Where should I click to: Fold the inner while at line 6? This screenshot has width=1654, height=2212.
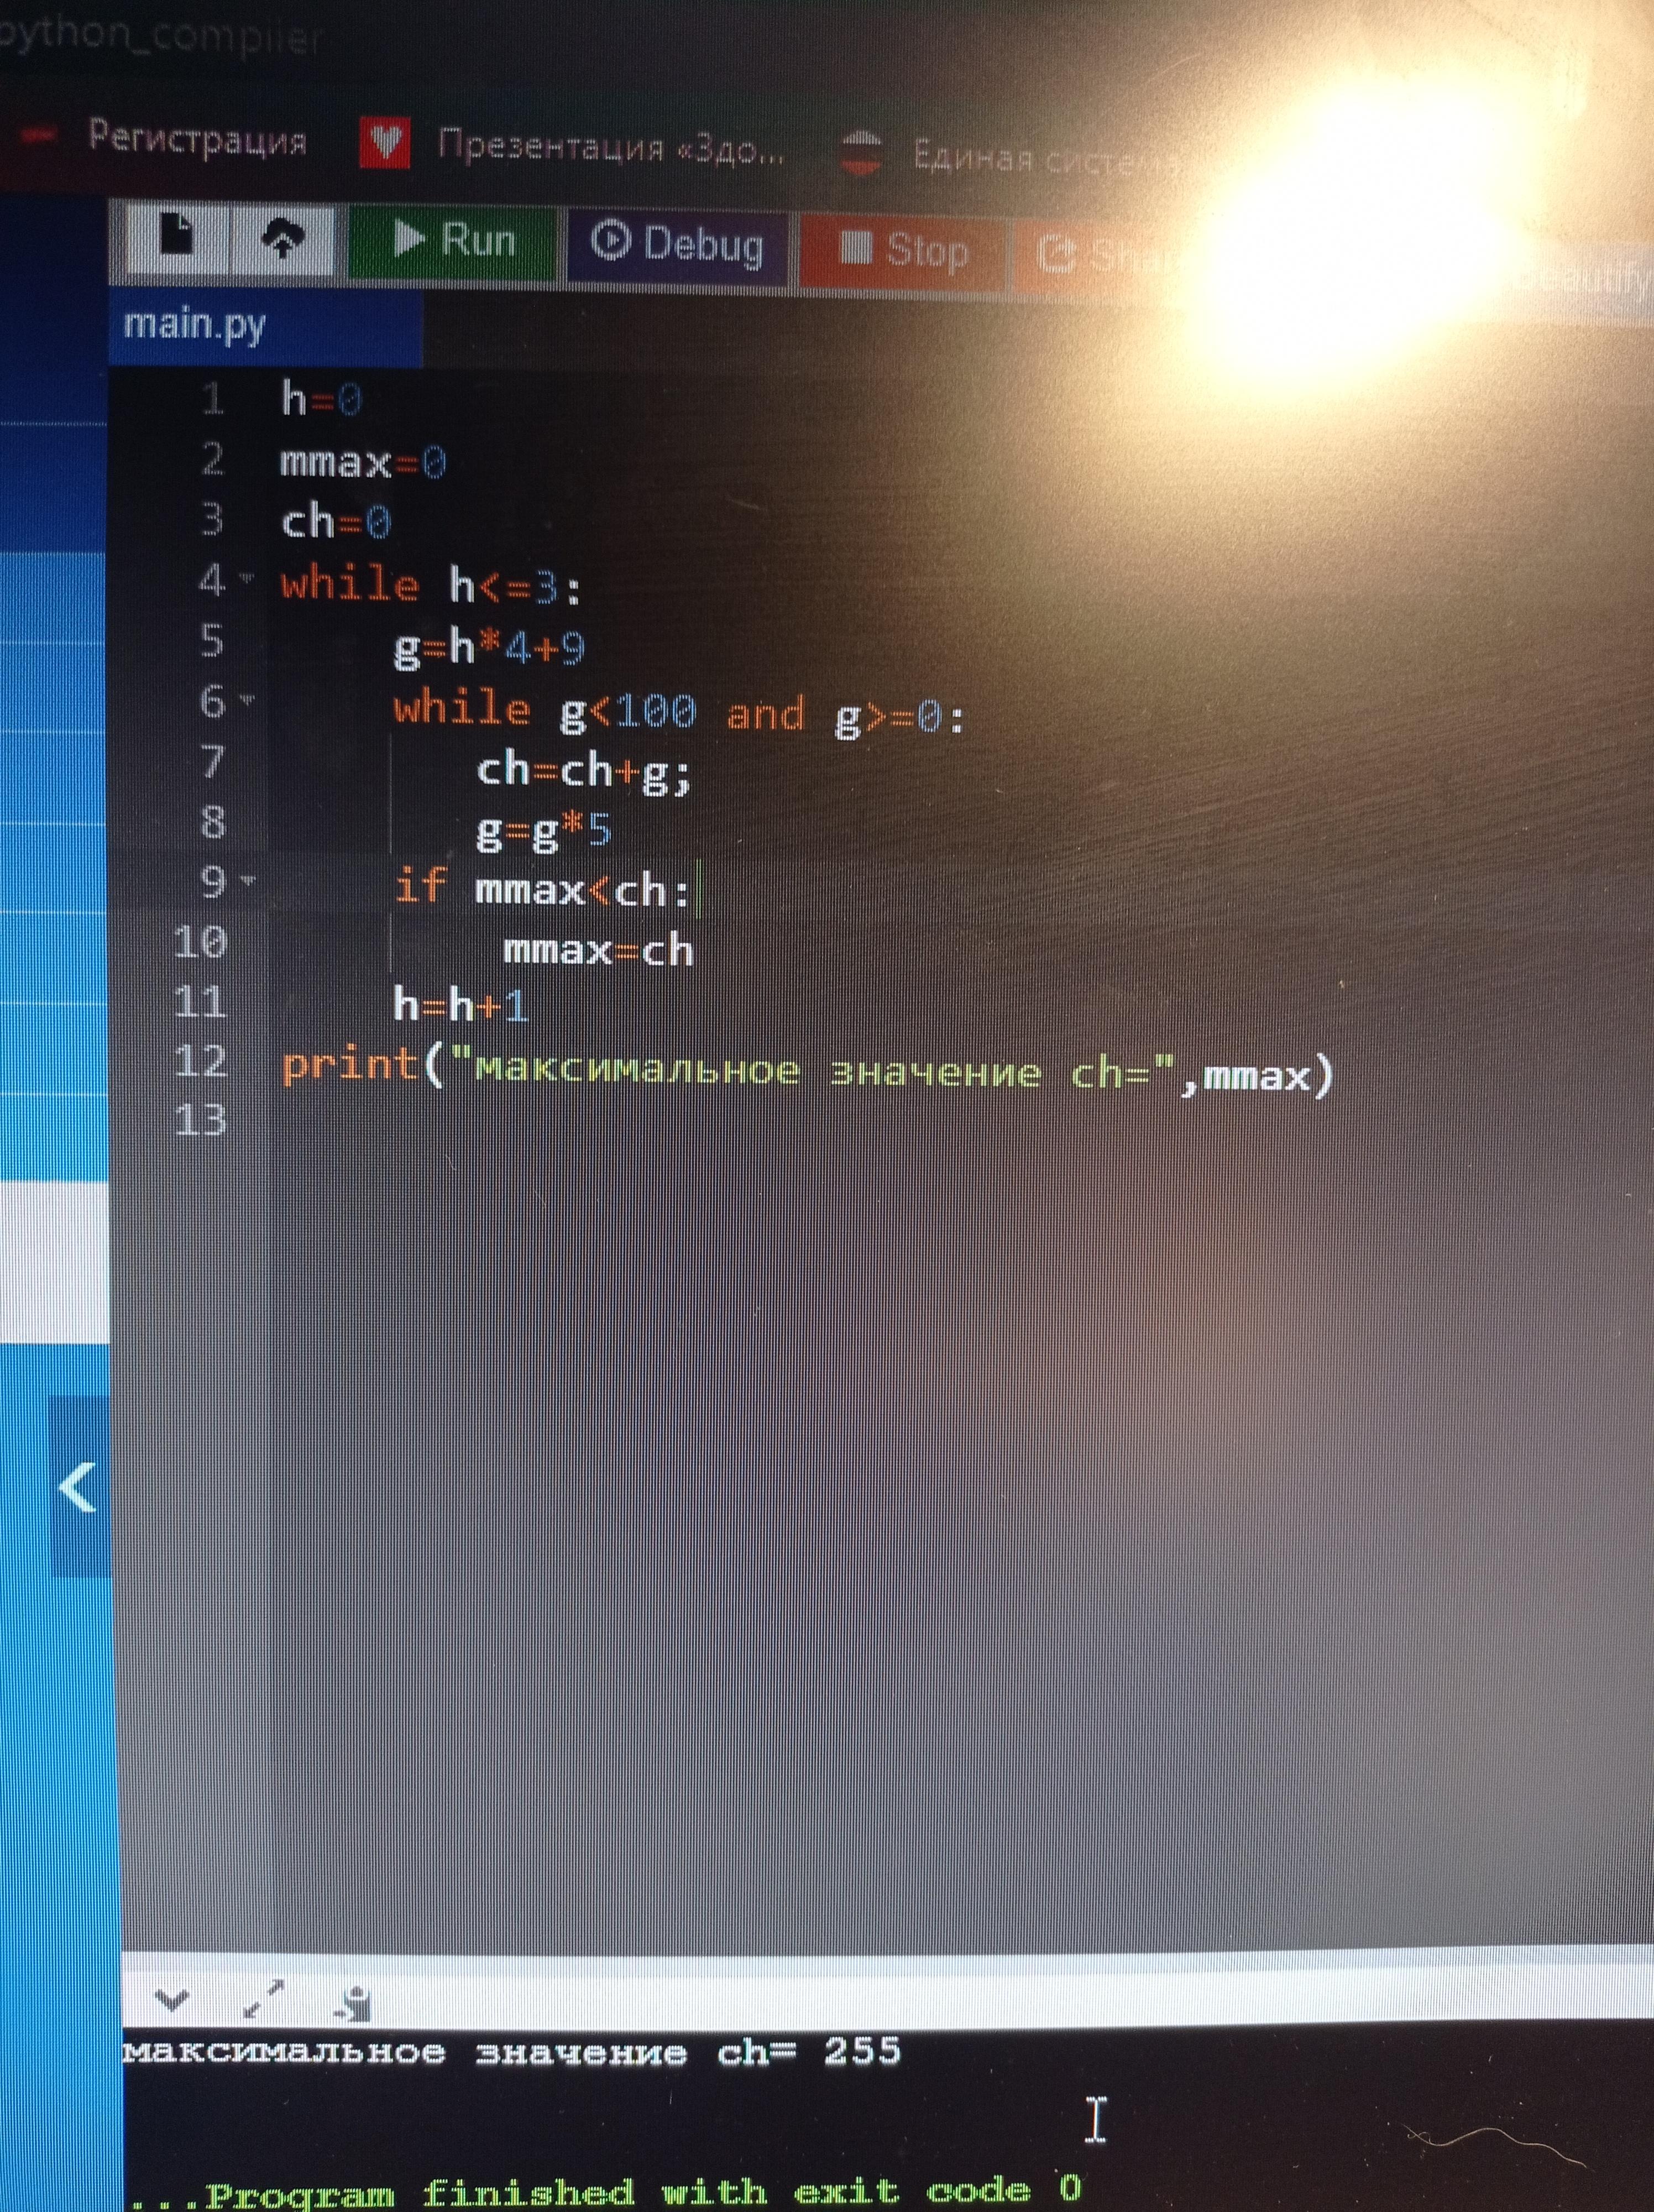(247, 700)
